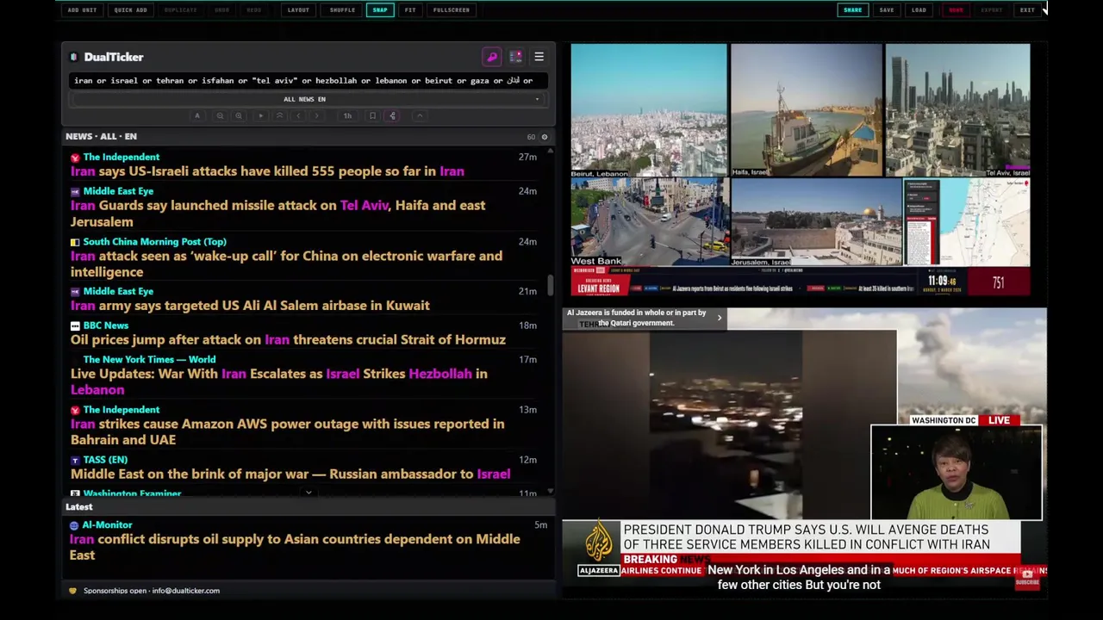Click the DualTicker logo icon
This screenshot has width=1103, height=620.
pyautogui.click(x=73, y=57)
